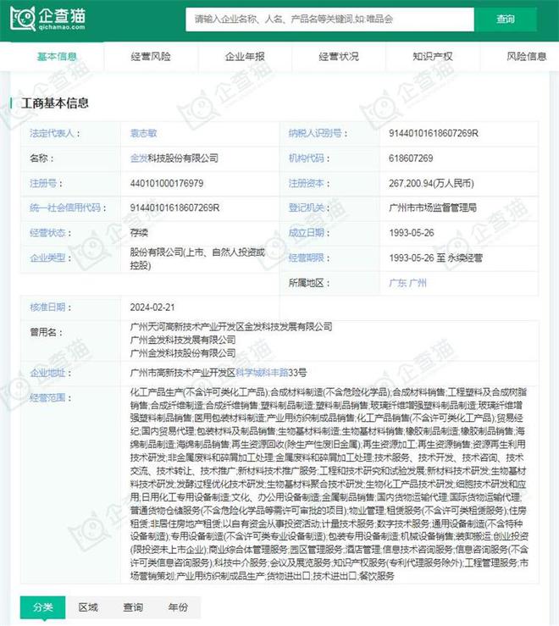Click registered capital 267,200.94(万人民币)
Screen dimensions: 559x626
(431, 183)
